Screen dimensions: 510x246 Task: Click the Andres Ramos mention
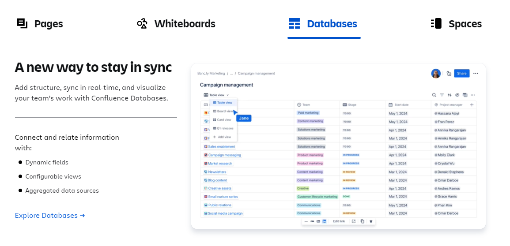446,189
